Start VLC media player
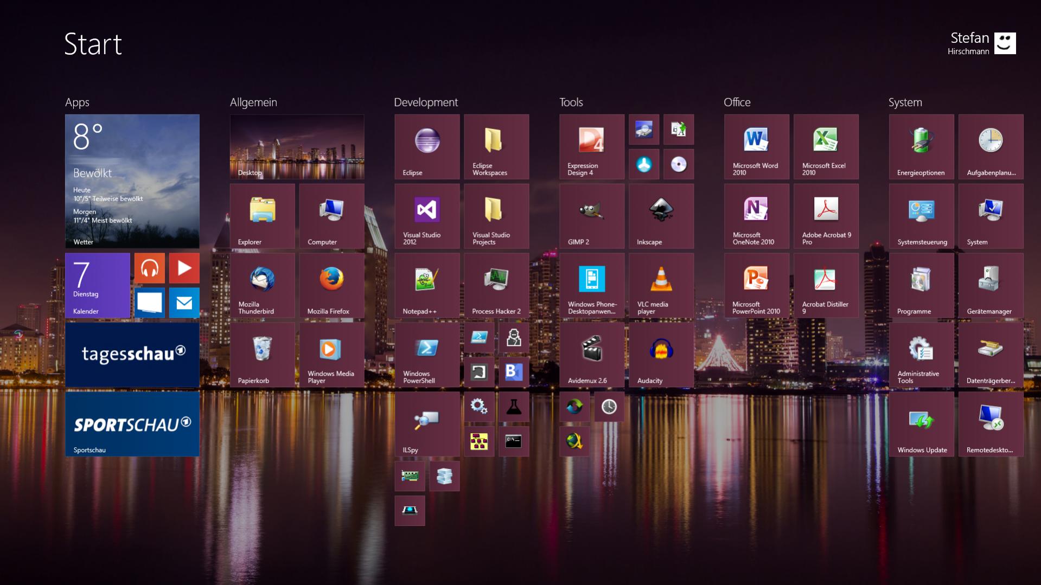The image size is (1041, 585). (x=661, y=285)
